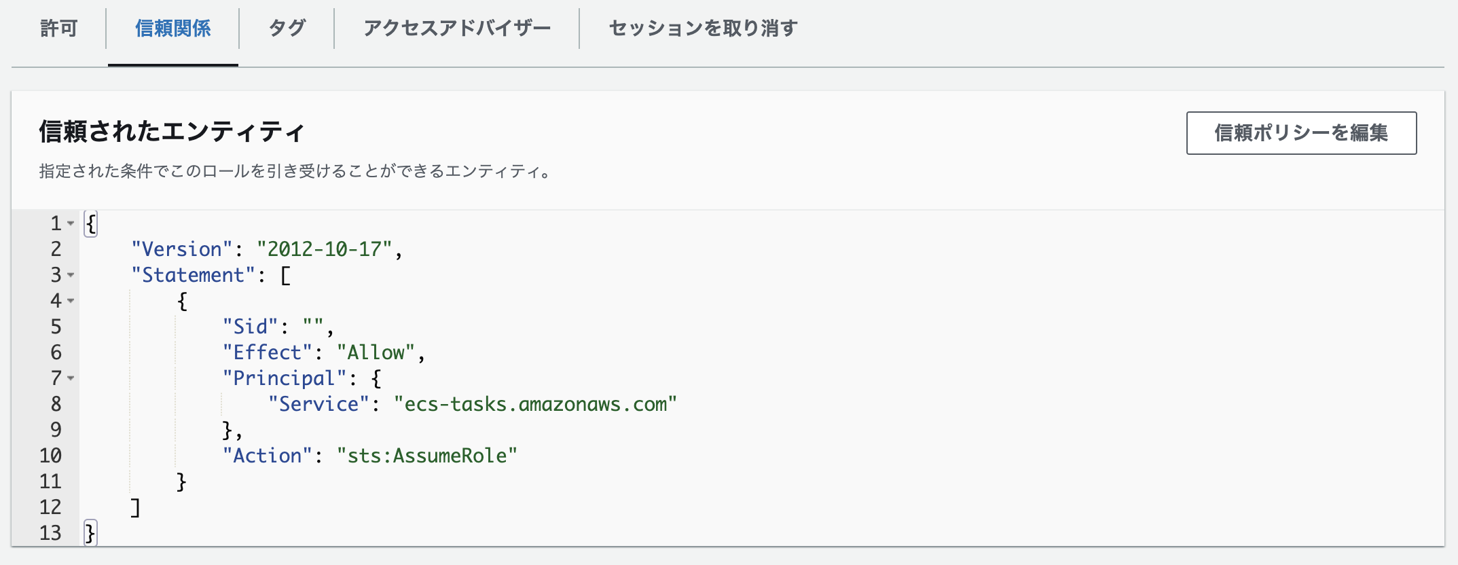Click the sts:AssumeRole action value
Image resolution: width=1458 pixels, height=565 pixels.
(x=428, y=456)
